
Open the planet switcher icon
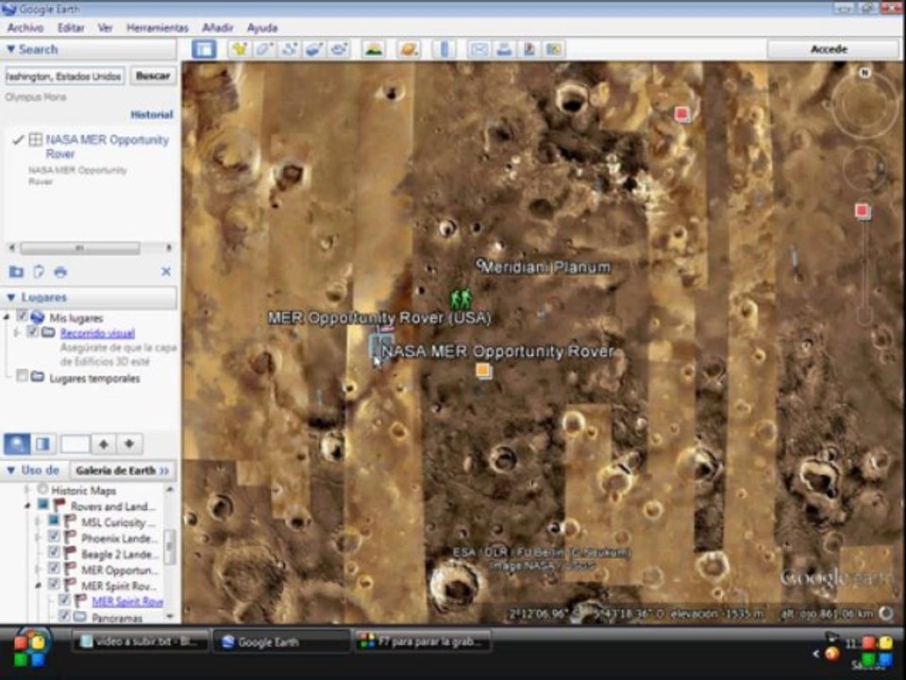click(409, 49)
